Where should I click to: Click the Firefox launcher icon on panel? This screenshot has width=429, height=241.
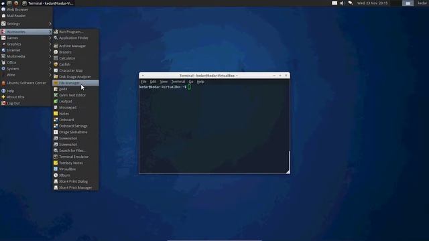(16, 3)
